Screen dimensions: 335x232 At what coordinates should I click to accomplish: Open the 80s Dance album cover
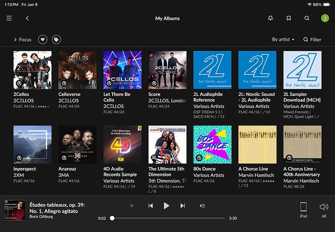(x=212, y=144)
